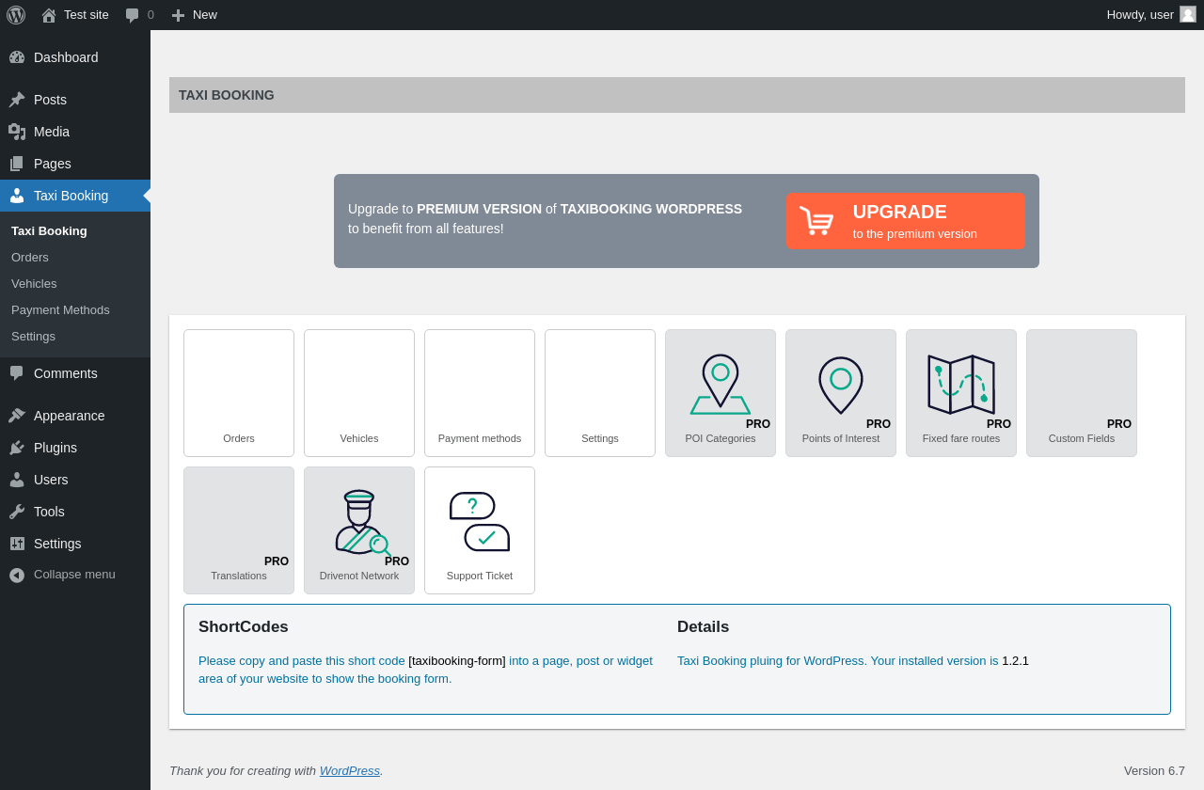Click the Test site name in admin bar
This screenshot has height=790, width=1204.
coord(87,15)
